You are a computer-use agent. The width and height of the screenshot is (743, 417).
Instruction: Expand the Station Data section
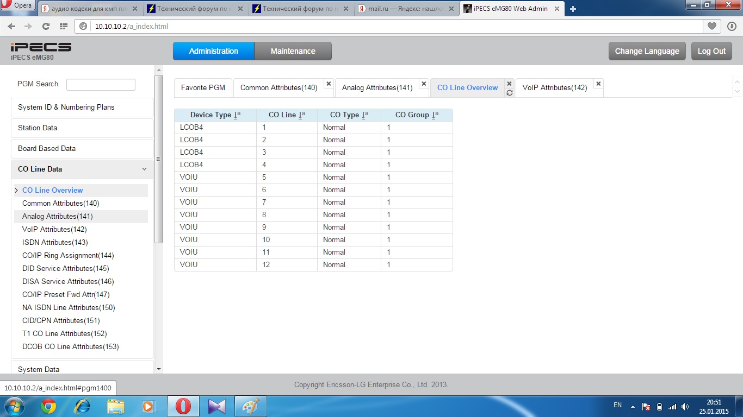[82, 128]
